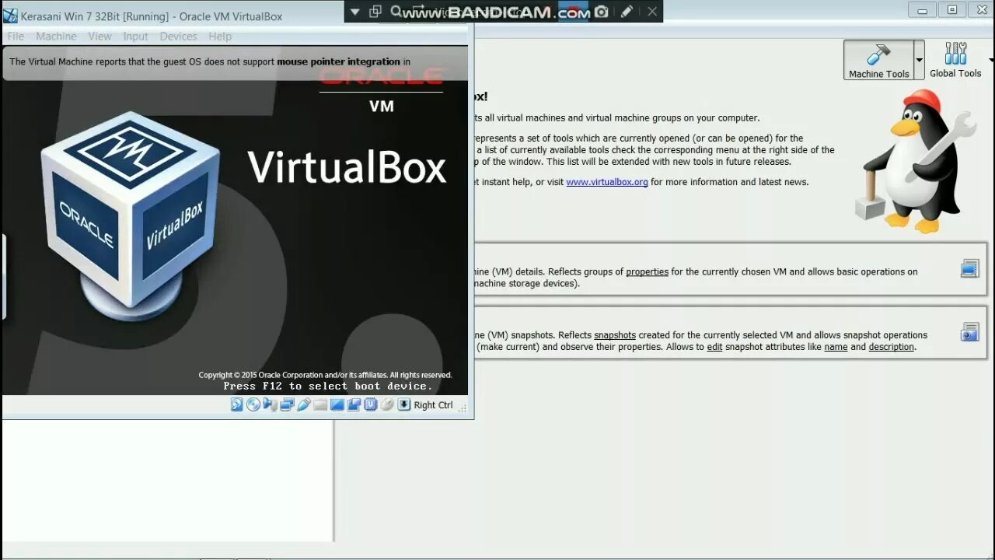Open the Devices menu of the VM window

(178, 37)
